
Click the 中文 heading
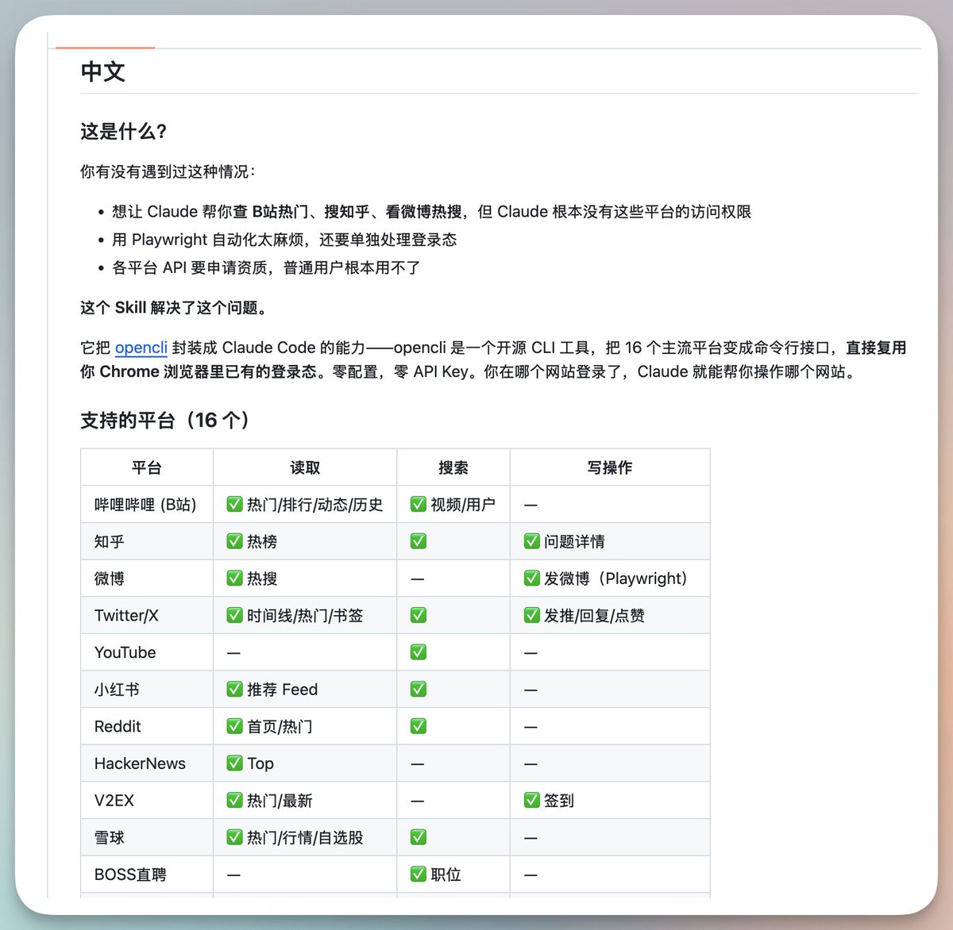(103, 71)
